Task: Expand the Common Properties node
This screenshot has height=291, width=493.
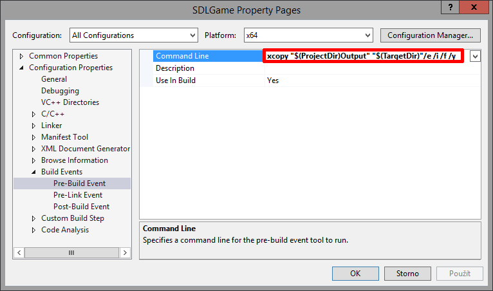Action: (x=22, y=56)
